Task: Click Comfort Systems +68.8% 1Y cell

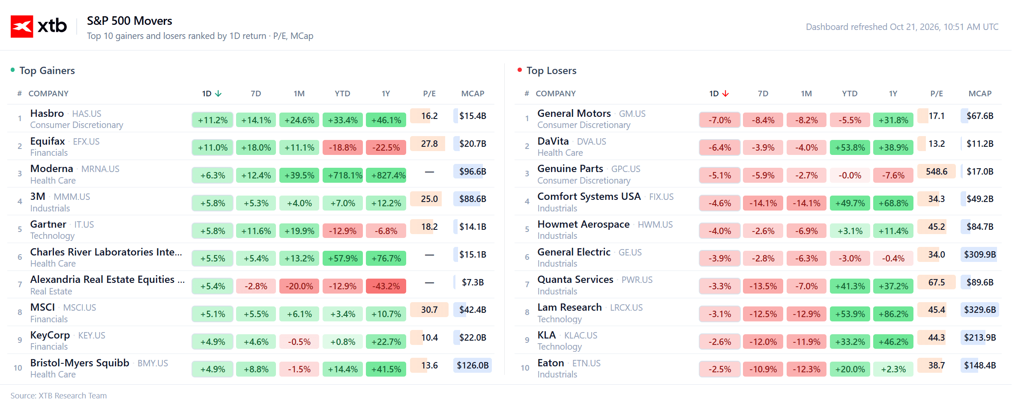Action: click(893, 203)
